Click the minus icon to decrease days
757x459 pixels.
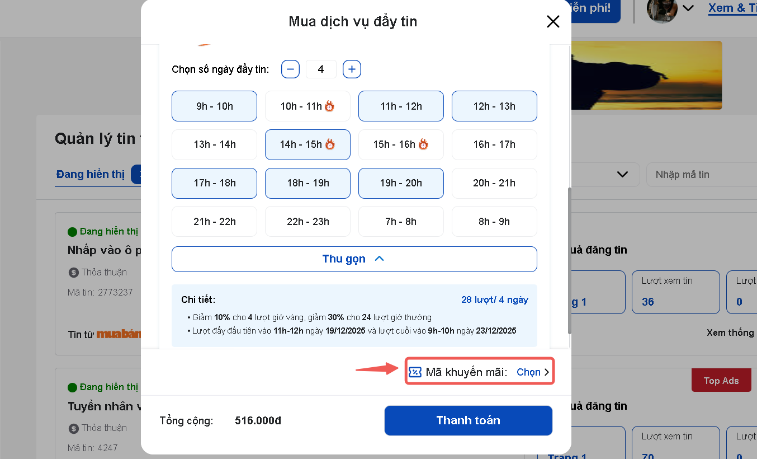290,69
